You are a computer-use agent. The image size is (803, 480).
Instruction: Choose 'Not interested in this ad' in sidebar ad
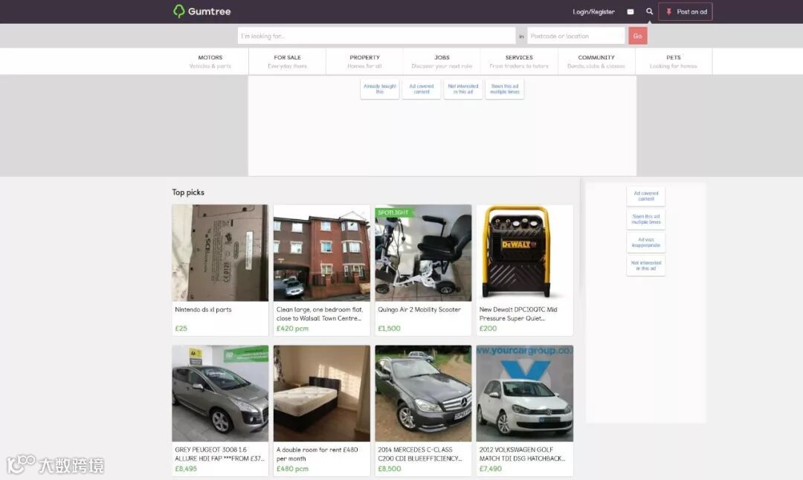pyautogui.click(x=646, y=265)
